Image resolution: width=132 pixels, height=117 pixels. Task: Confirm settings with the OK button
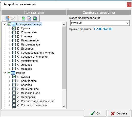[95, 113]
